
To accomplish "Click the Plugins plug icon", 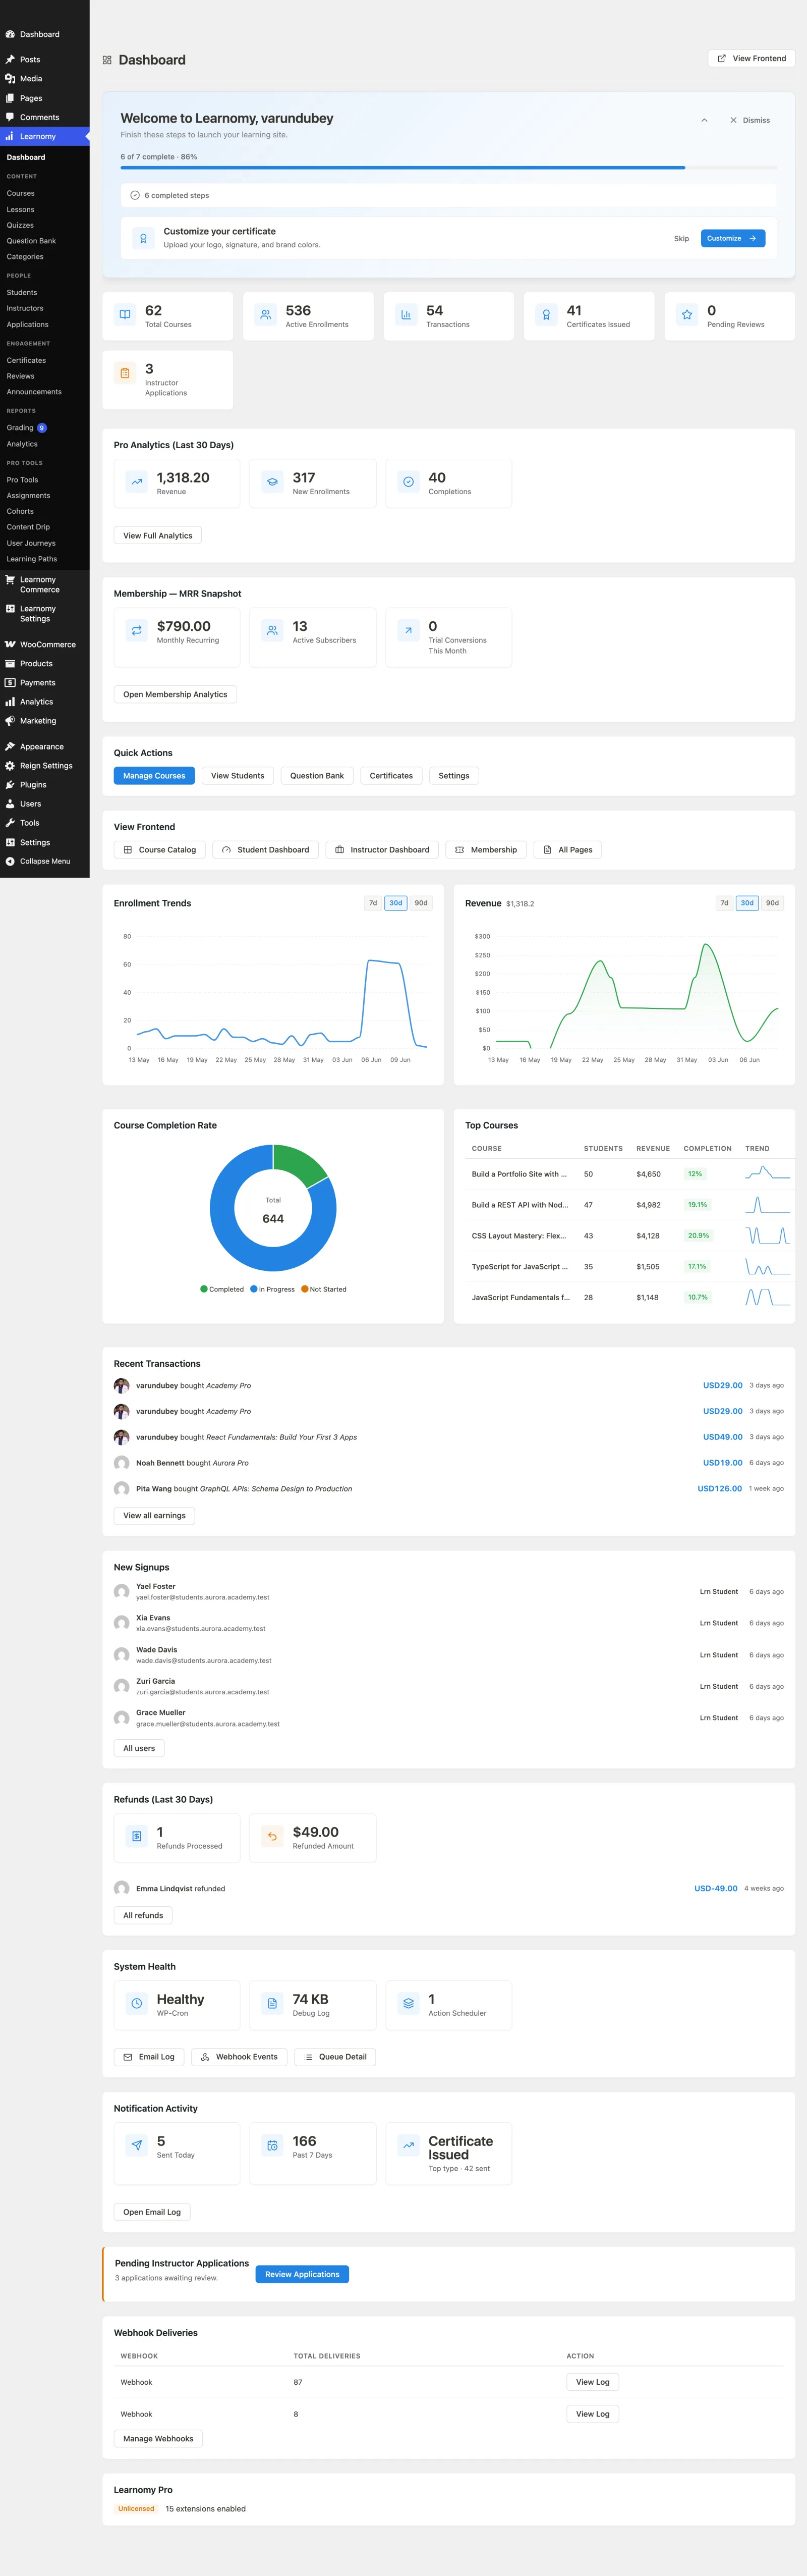I will [x=10, y=784].
